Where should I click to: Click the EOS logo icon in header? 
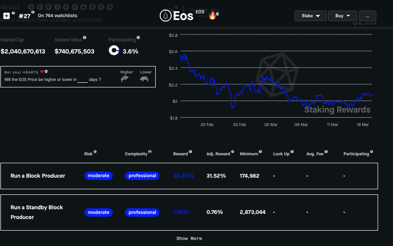[x=165, y=16]
